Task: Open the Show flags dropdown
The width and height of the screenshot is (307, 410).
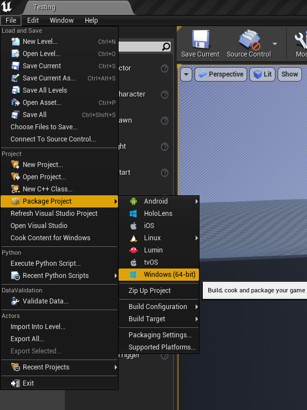Action: tap(289, 74)
